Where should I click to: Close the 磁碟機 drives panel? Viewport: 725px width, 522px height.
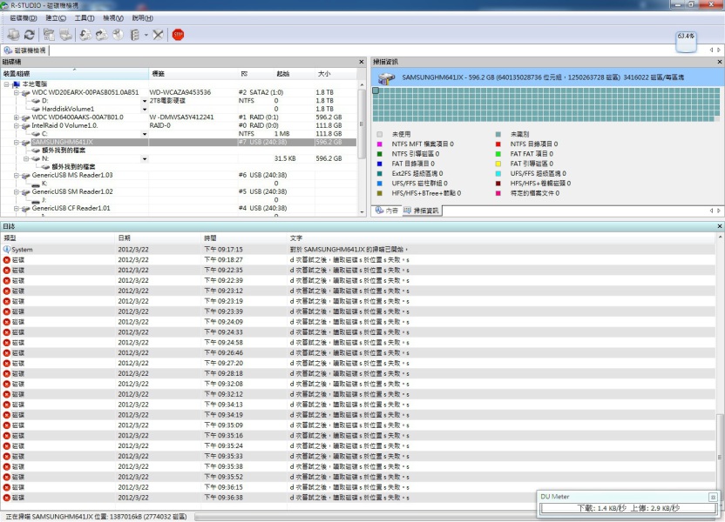click(362, 62)
